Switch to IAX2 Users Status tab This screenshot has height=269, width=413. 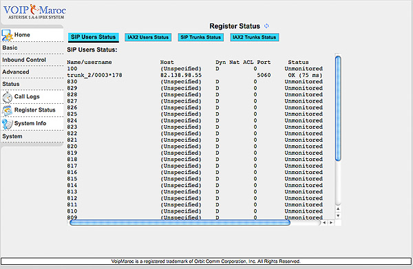pos(148,37)
